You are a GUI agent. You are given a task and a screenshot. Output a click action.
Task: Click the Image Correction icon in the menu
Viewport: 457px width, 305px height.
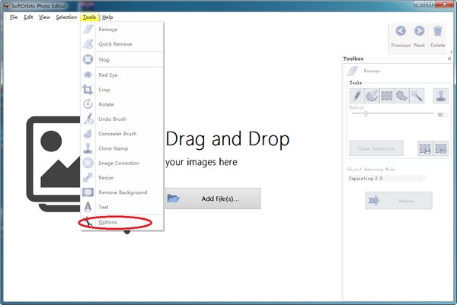(88, 163)
